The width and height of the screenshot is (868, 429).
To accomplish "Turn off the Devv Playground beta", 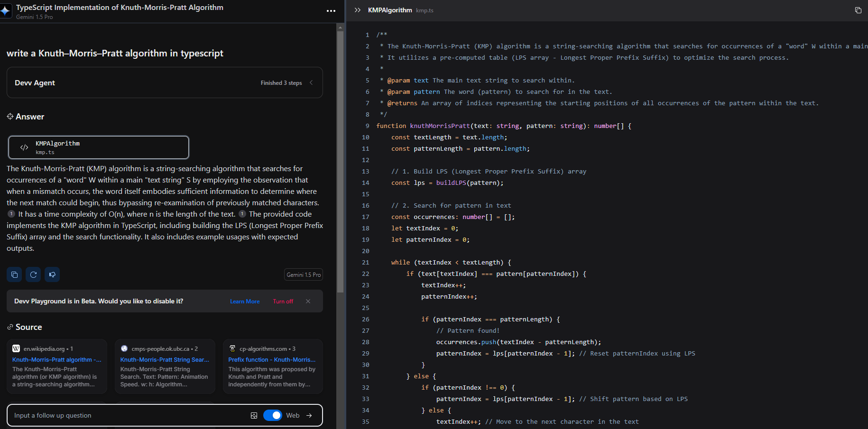I will [283, 301].
